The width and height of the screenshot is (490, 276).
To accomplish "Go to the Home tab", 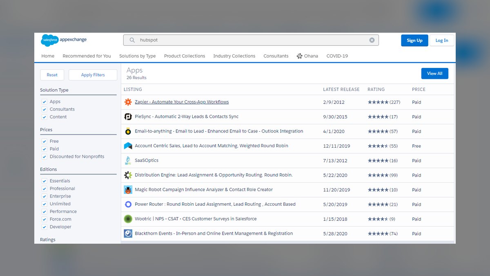I will [48, 56].
